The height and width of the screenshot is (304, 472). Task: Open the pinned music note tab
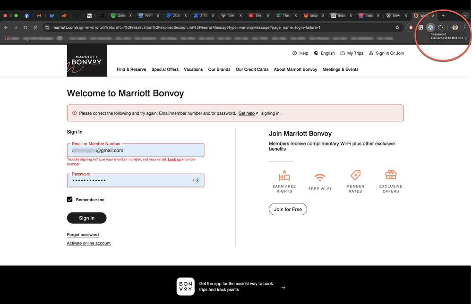pos(102,16)
